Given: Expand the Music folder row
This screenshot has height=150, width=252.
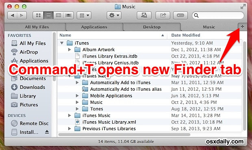Looking at the screenshot, I should coord(77,102).
